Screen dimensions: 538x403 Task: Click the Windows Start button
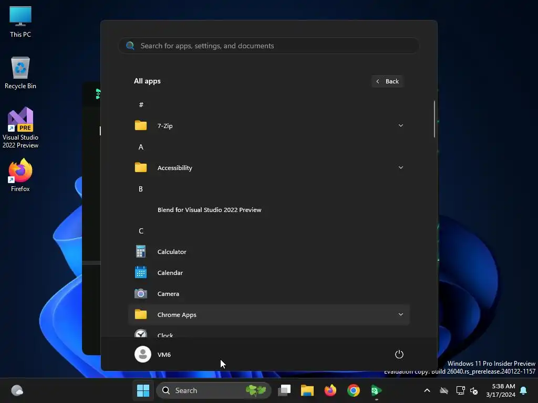coord(143,390)
